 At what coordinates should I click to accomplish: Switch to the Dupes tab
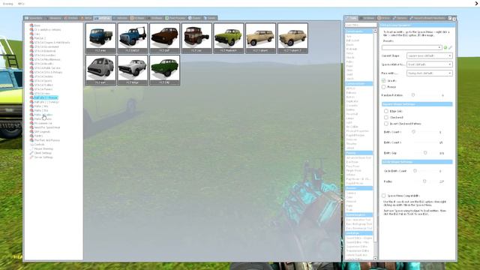[x=194, y=18]
